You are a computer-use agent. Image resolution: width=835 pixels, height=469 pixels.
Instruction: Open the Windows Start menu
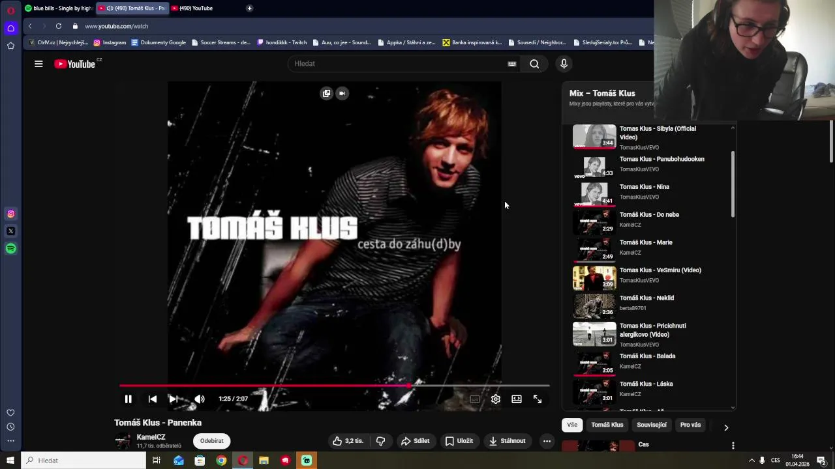pos(10,461)
